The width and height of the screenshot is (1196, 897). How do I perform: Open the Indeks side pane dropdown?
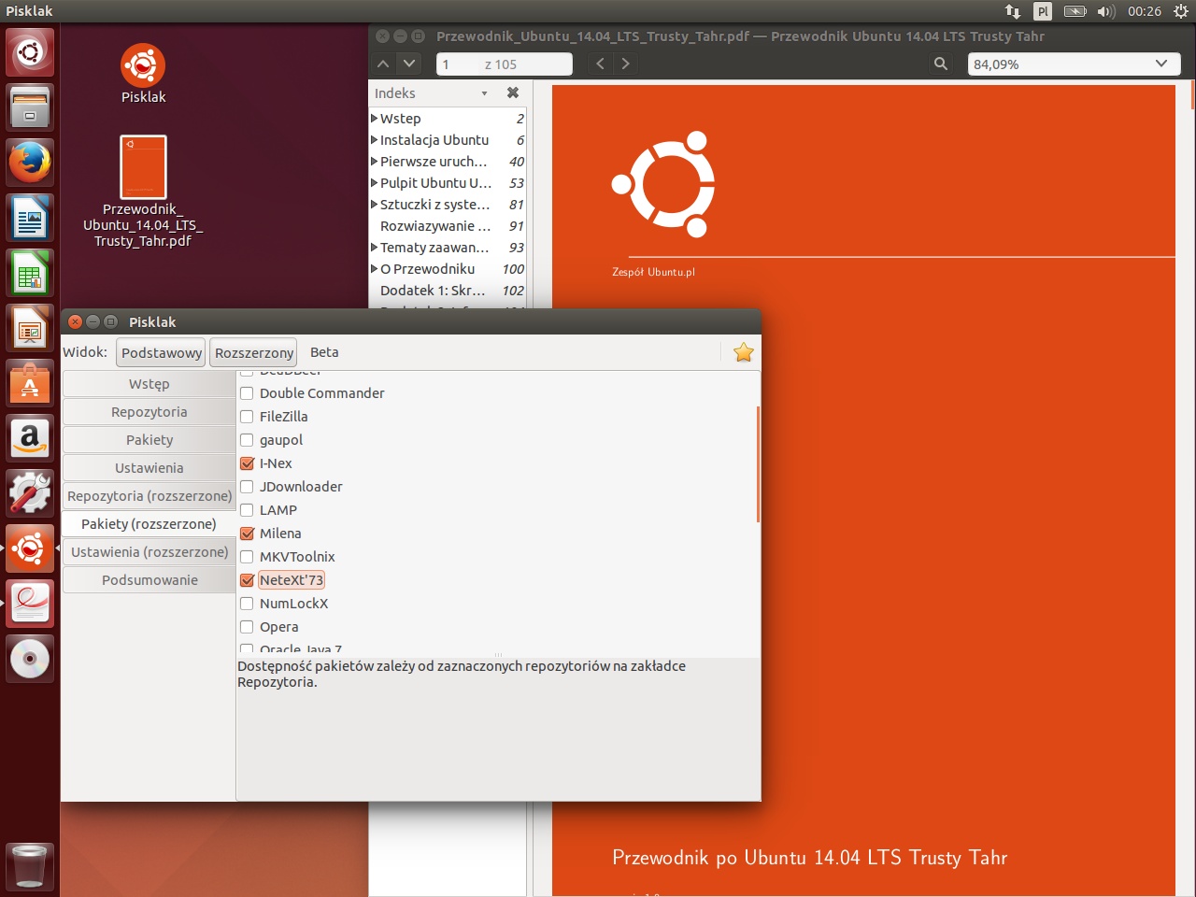click(x=484, y=93)
